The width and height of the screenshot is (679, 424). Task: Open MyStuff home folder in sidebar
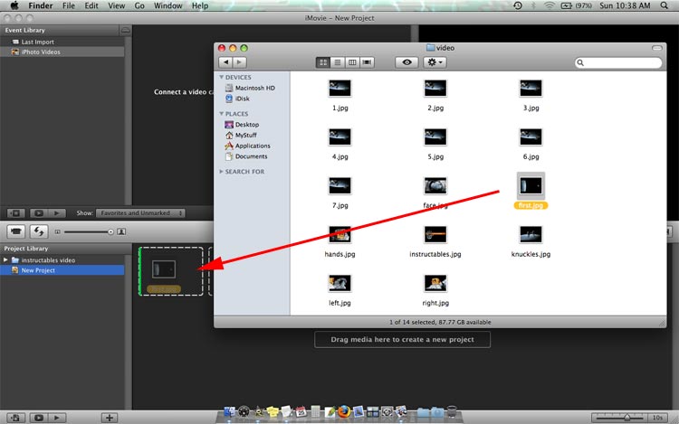point(241,136)
